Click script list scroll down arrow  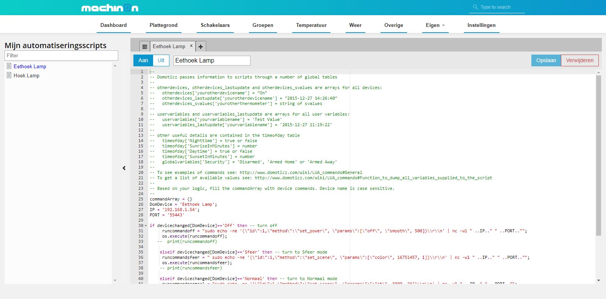pyautogui.click(x=115, y=280)
